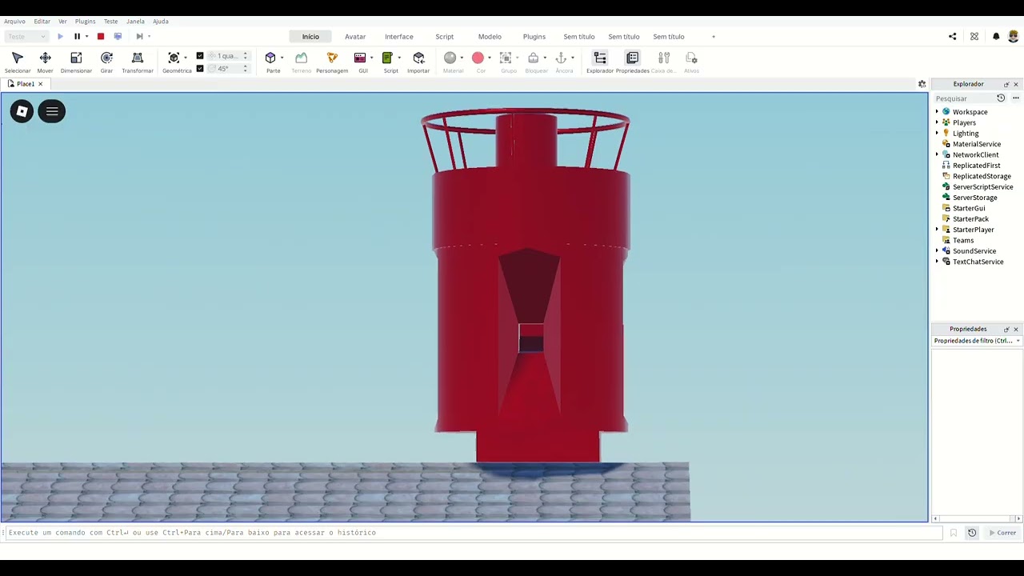
Task: Choose the Selecionar tool
Action: coord(18,62)
